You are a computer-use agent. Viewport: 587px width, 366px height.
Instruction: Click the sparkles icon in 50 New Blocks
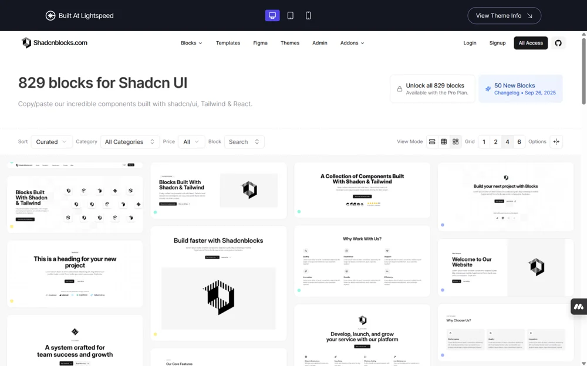[x=488, y=89]
